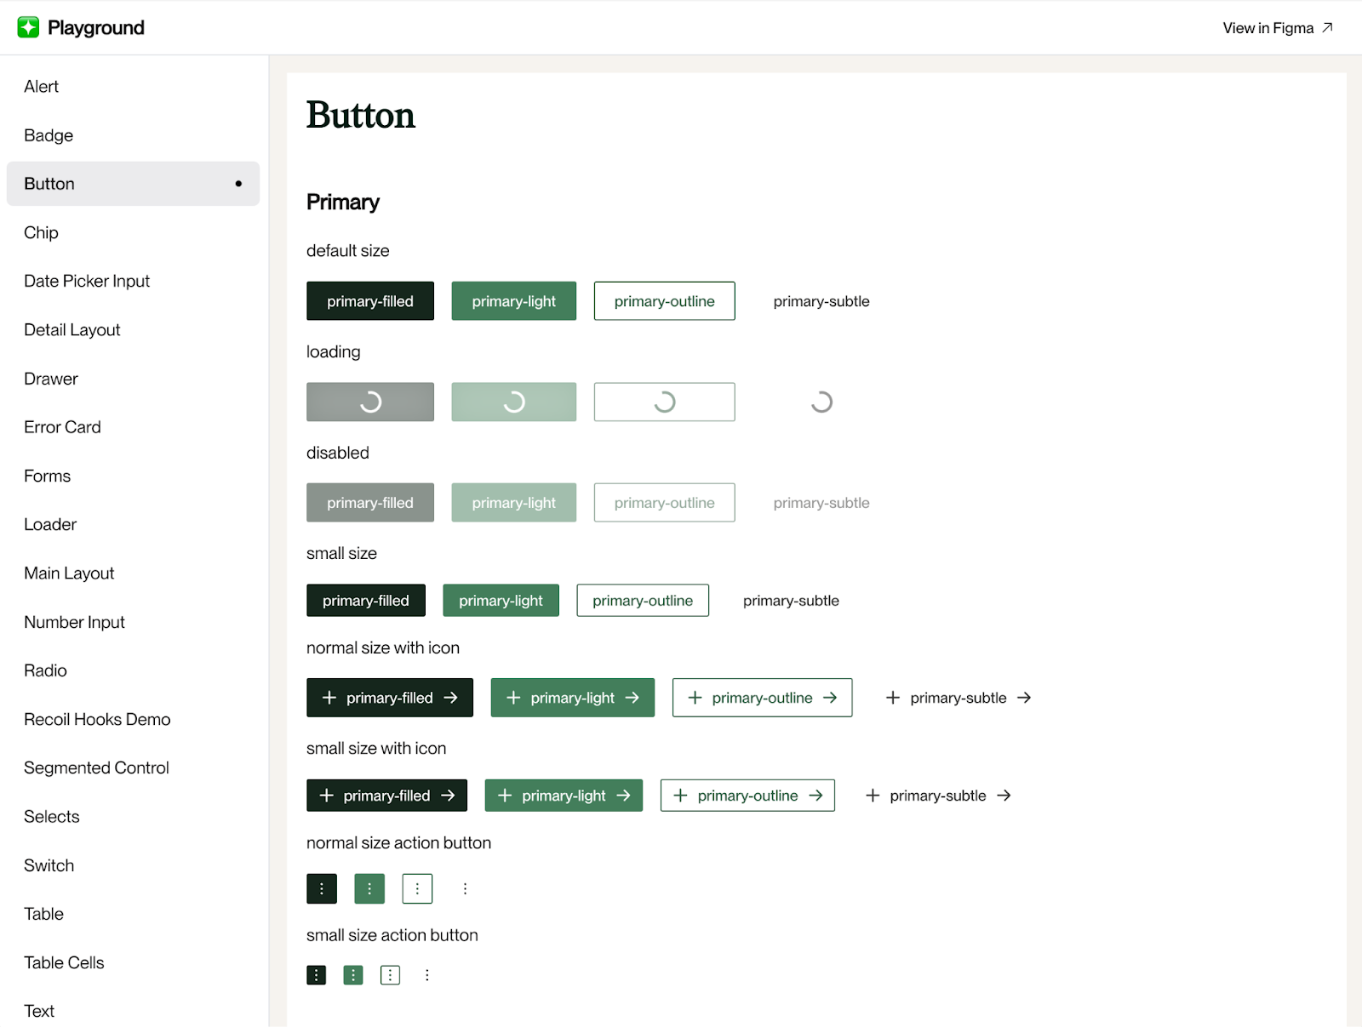The image size is (1362, 1027).
Task: Click the subtle small-size three-dot action button
Action: (427, 975)
